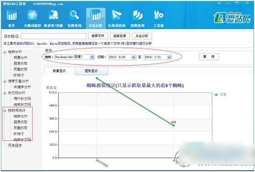This screenshot has height=172, width=255.
Task: Select 页面抓取 under 按时间统计
Action: 21,128
